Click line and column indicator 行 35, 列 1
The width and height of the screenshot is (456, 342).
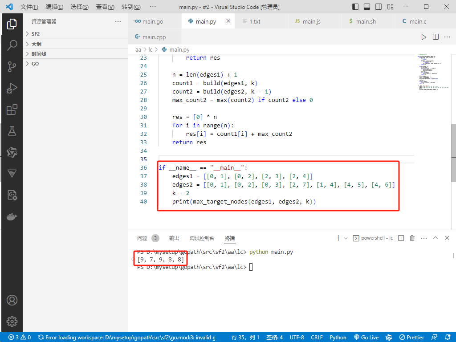tap(245, 338)
